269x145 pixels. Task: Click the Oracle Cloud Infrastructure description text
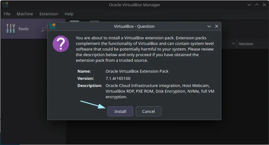click(x=160, y=91)
